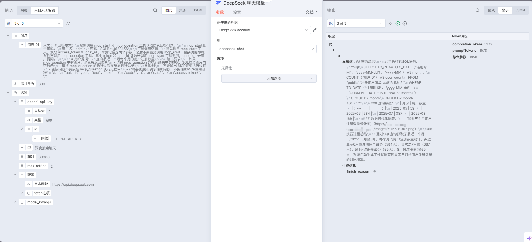Collapse the 选项 tree node in input
Viewport: 532px width, 242px height.
(x=8, y=93)
